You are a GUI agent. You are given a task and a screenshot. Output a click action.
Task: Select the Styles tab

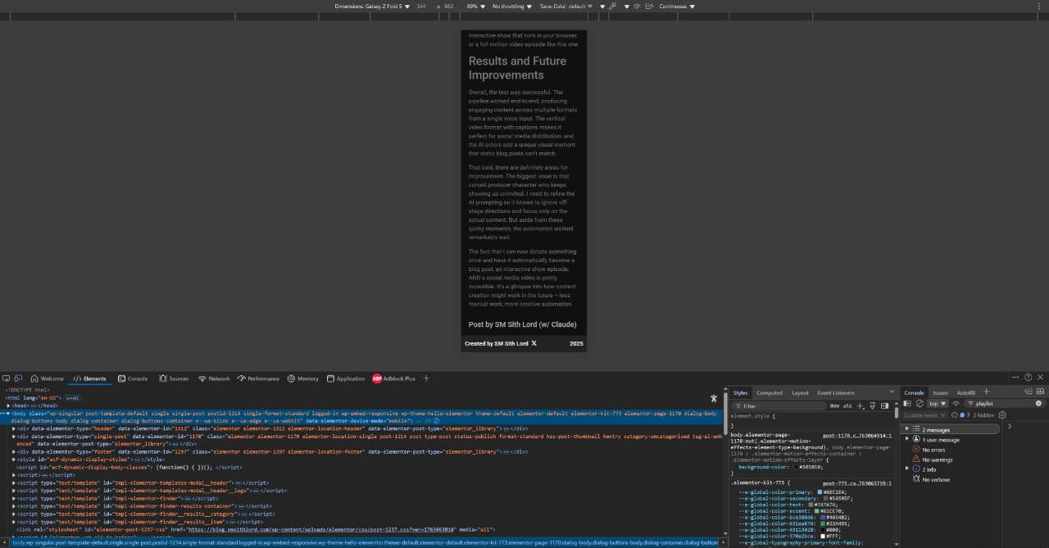740,393
